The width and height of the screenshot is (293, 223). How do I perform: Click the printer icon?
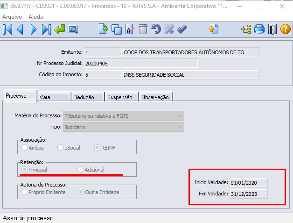click(x=259, y=29)
